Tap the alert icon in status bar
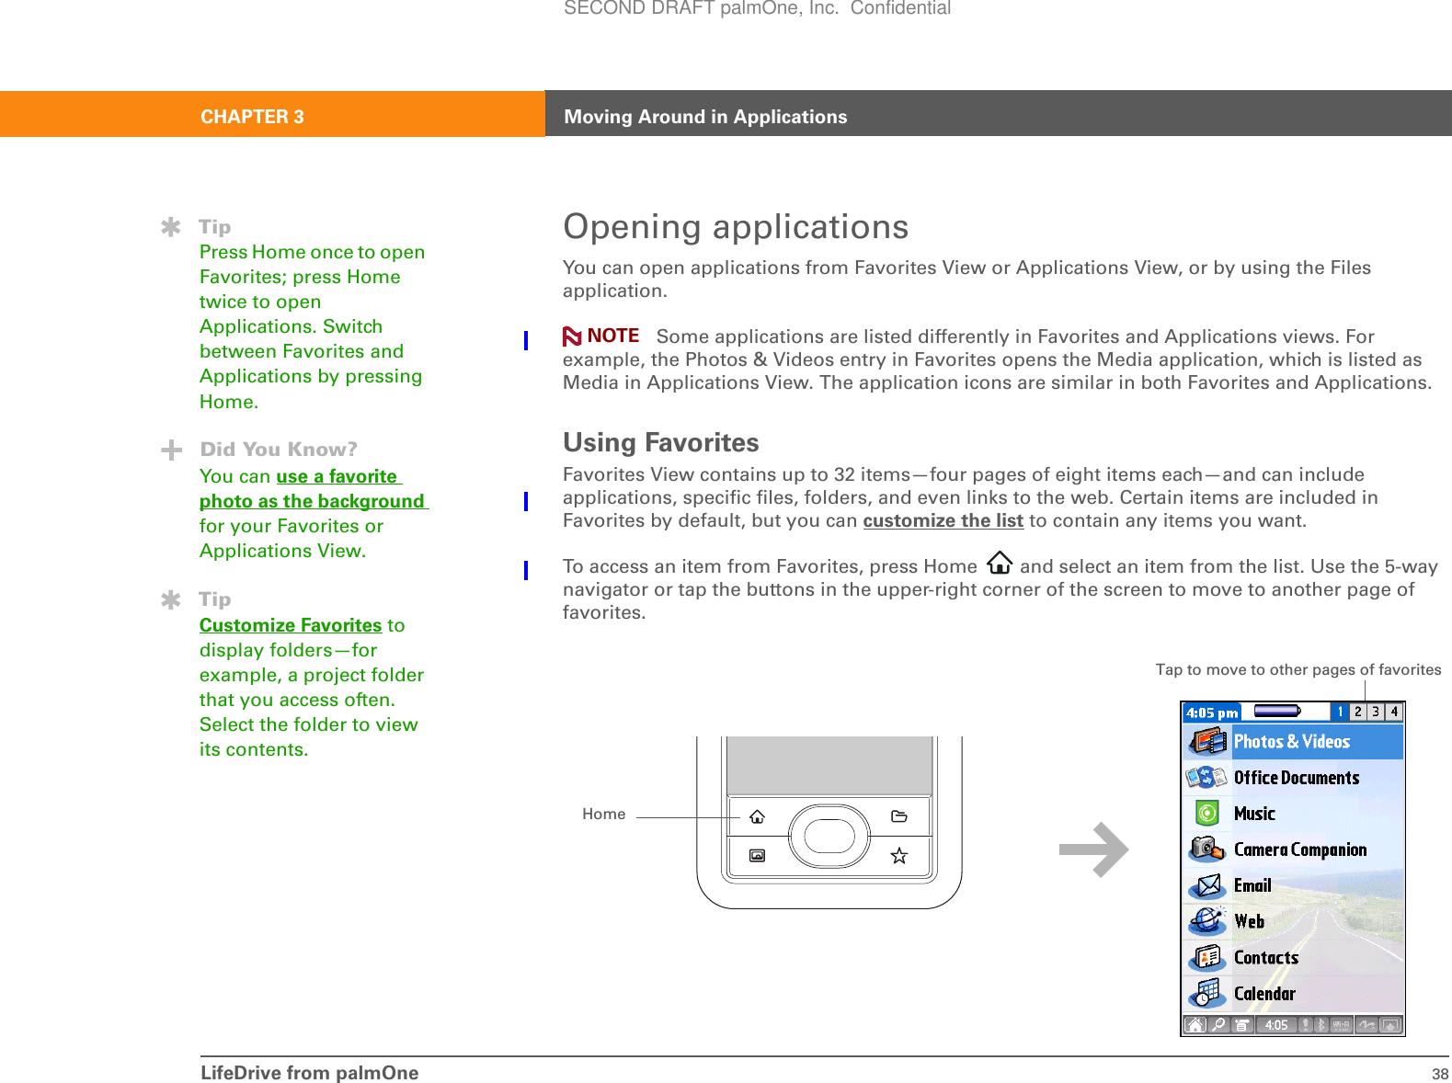Screen dimensions: 1452x1083 pyautogui.click(x=1306, y=1024)
